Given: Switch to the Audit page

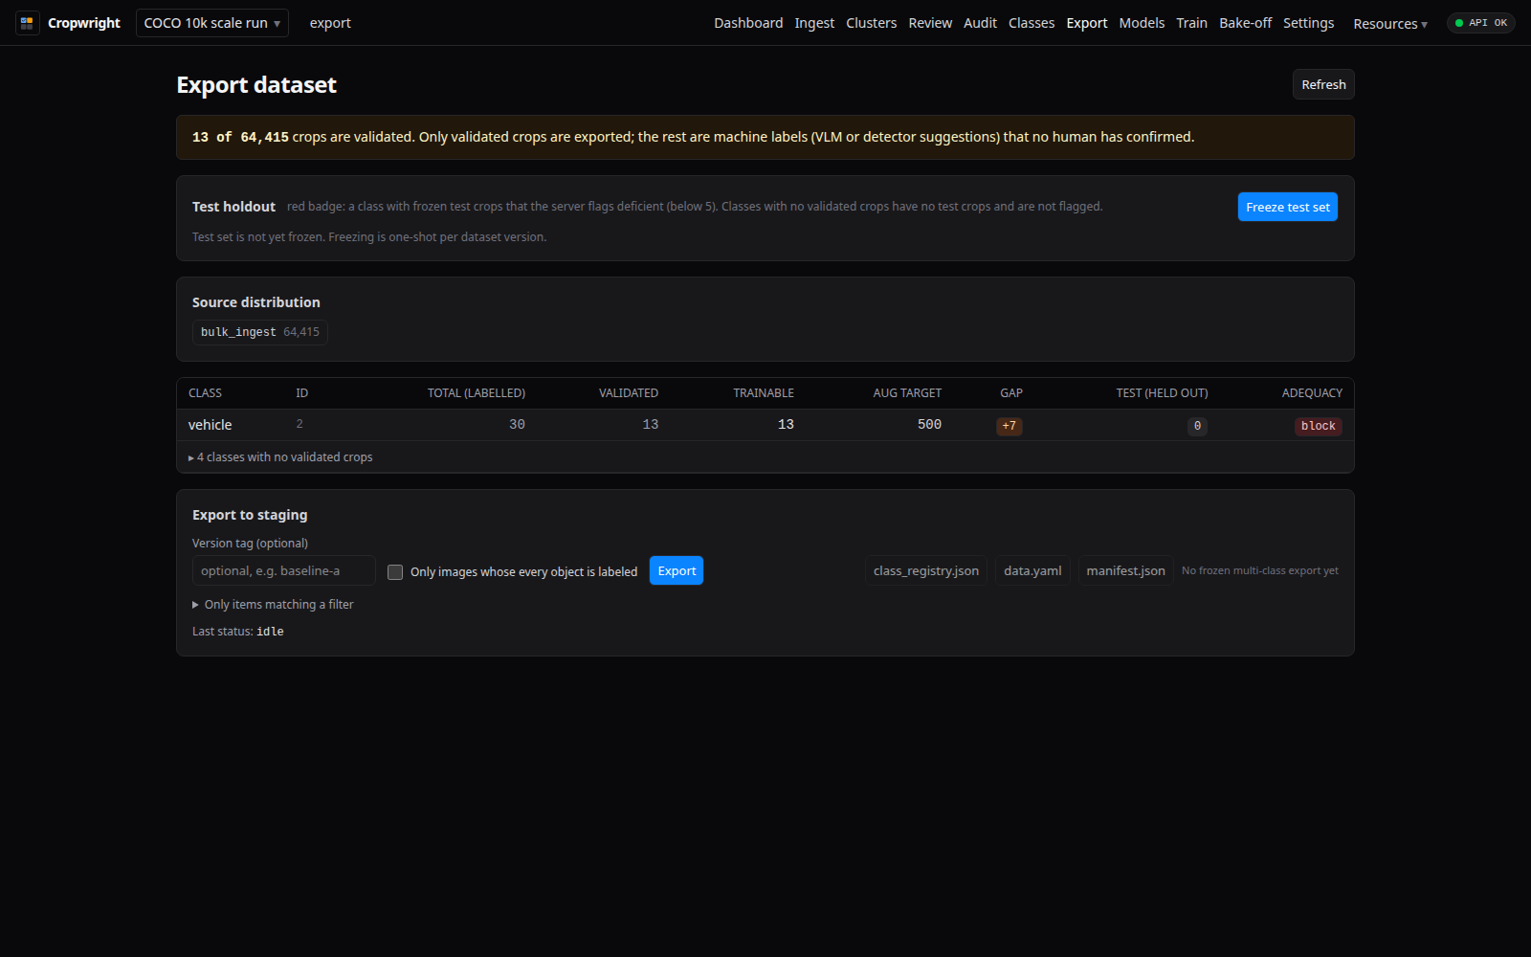Looking at the screenshot, I should point(980,23).
